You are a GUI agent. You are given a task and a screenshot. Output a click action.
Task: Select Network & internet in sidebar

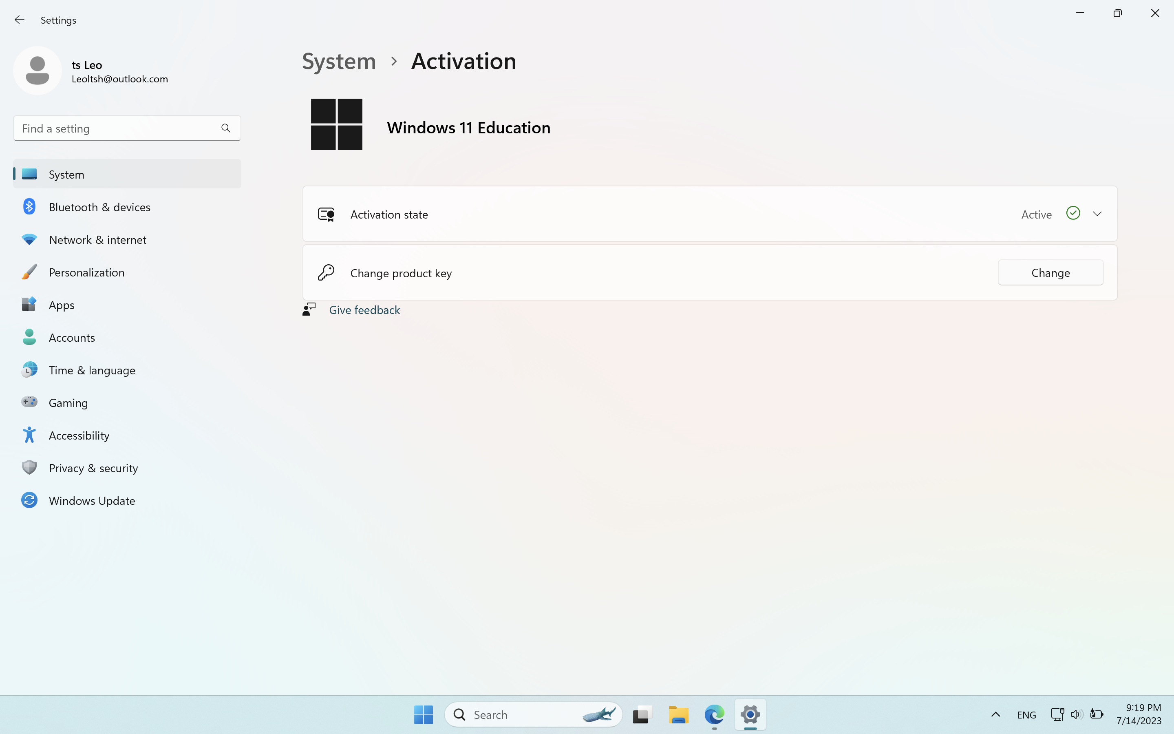pyautogui.click(x=97, y=240)
